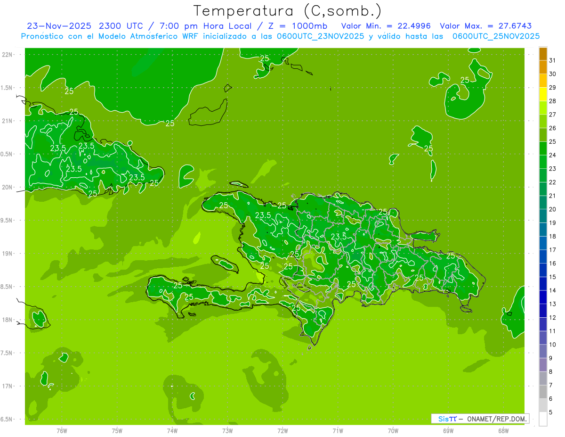Click legend value '31'
The width and height of the screenshot is (565, 437).
tap(553, 60)
